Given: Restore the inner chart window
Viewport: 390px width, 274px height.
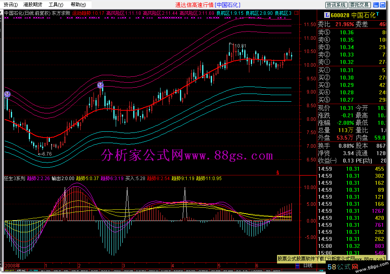Looking at the screenshot, I should click(383, 5).
